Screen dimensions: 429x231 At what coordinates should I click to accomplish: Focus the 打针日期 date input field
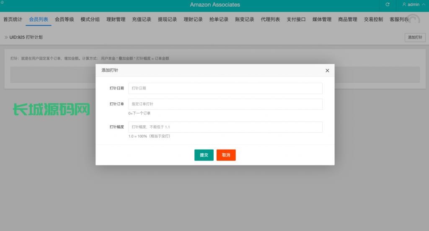225,88
